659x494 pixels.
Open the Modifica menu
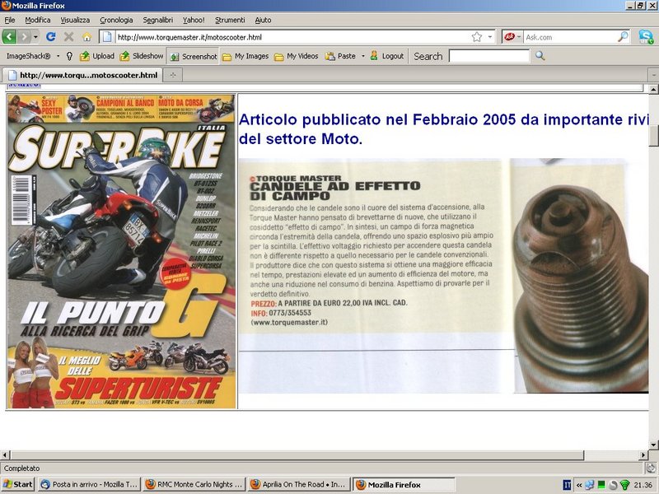click(38, 20)
